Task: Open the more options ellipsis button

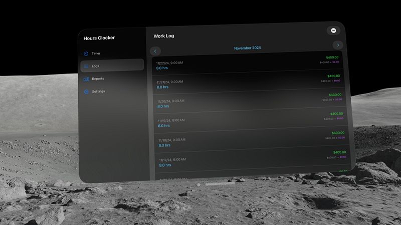Action: click(x=333, y=30)
